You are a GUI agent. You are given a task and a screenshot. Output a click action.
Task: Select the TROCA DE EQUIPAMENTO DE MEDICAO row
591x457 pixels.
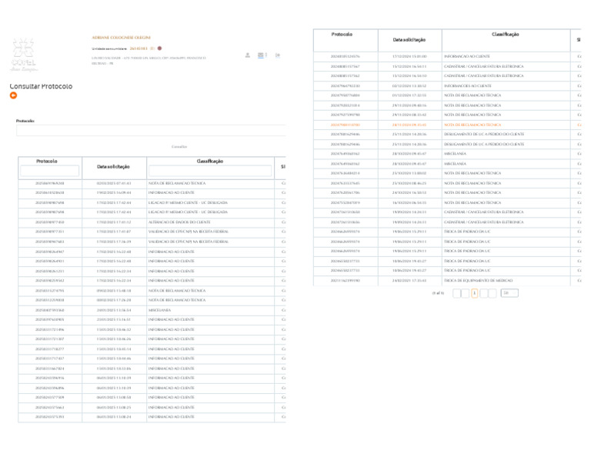coord(447,281)
